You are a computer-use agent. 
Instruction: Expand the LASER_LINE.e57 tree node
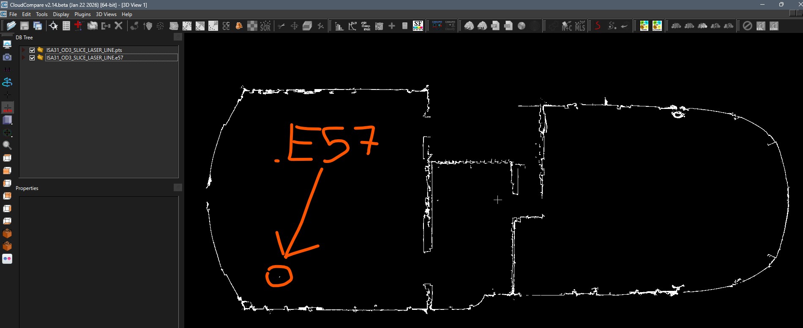tap(24, 58)
